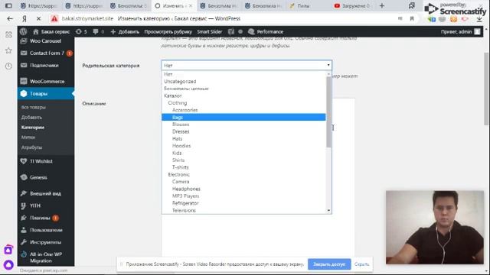Click Просмотреть рубрику in admin bar
This screenshot has height=275, width=490.
168,31
